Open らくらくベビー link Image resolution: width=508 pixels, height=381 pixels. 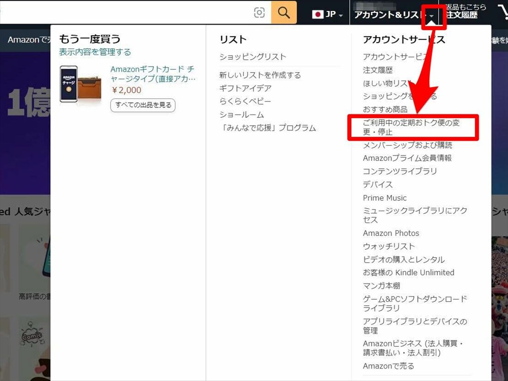tap(245, 102)
